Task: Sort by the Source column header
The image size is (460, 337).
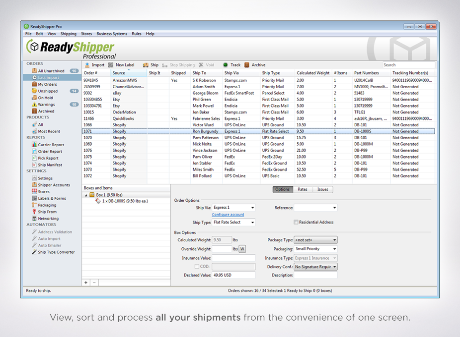Action: click(129, 73)
